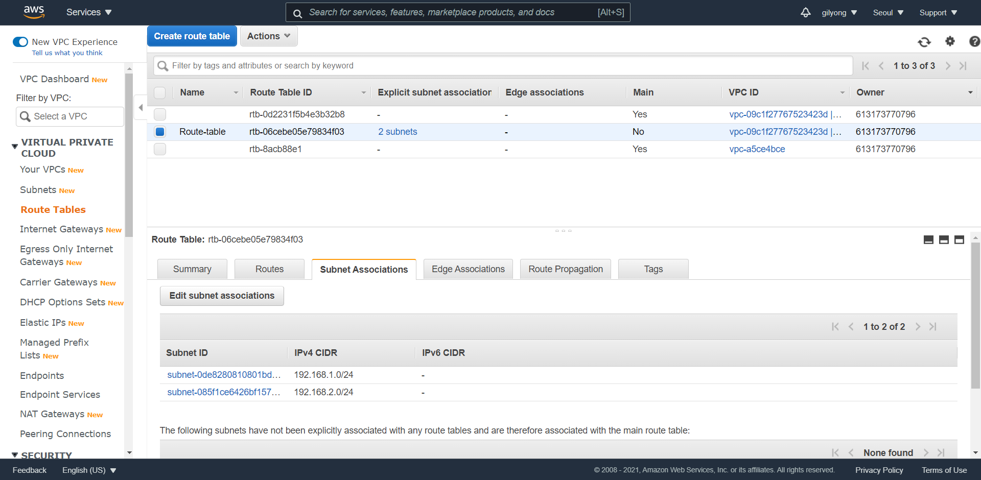Open the Seoul region dropdown
This screenshot has height=480, width=981.
point(888,13)
